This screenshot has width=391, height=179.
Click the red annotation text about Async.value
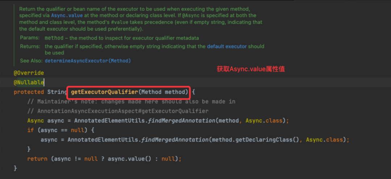pos(251,70)
